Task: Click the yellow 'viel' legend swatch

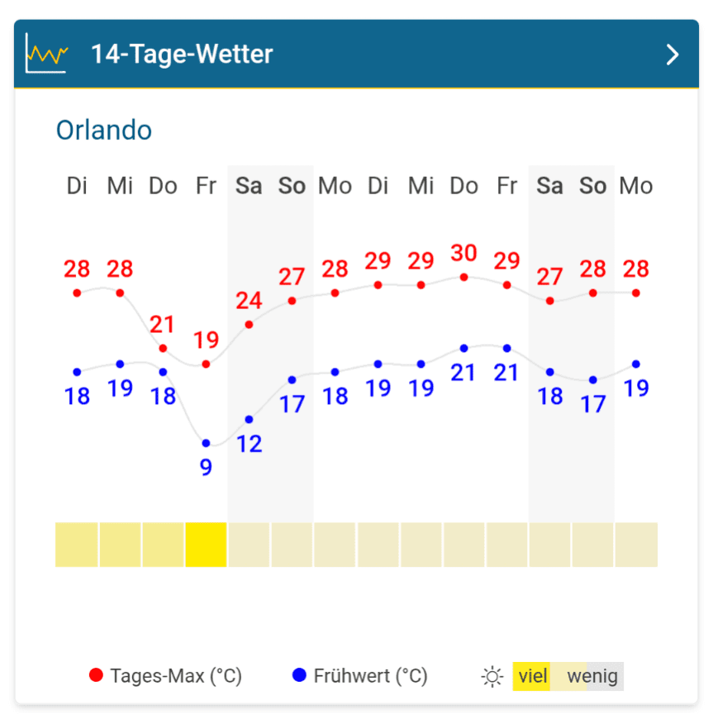Action: pos(532,677)
